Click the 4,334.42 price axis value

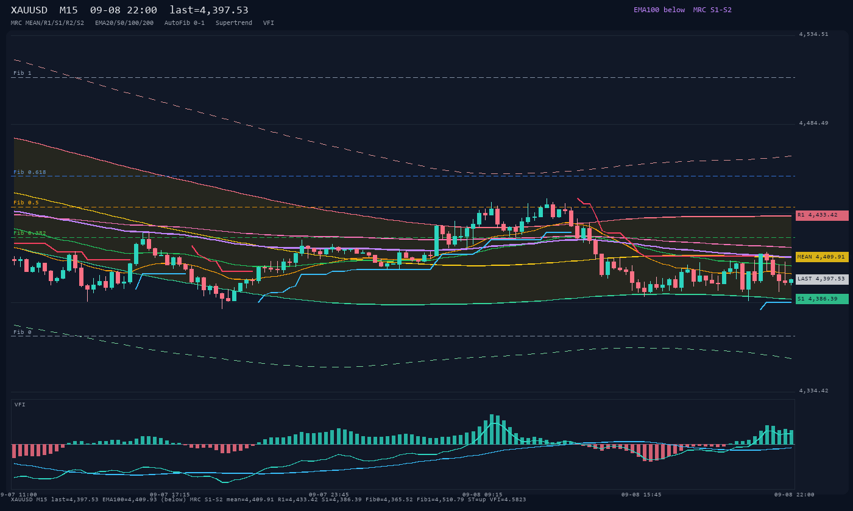point(813,391)
